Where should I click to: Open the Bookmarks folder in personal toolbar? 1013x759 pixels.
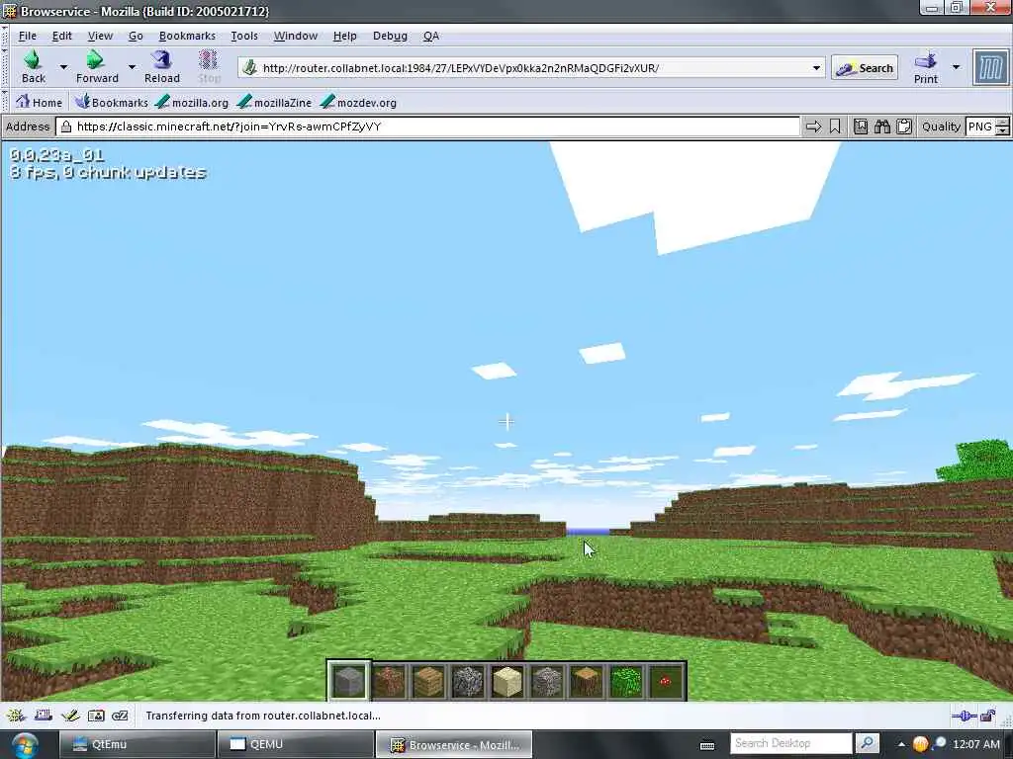tap(111, 102)
